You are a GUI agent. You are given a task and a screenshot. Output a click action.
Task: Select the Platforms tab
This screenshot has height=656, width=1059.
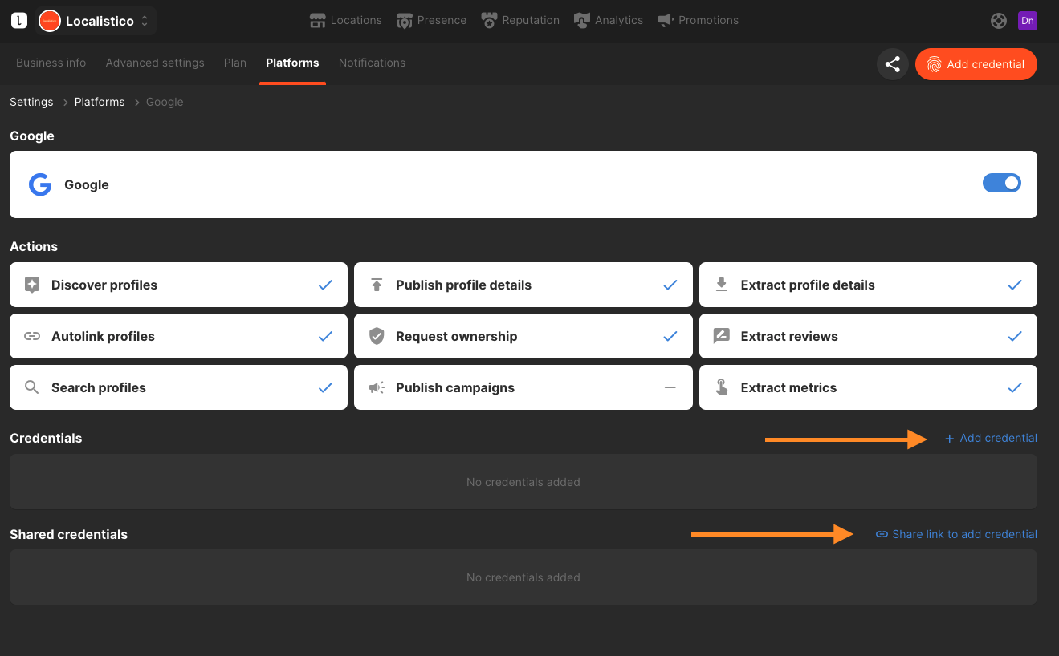point(292,63)
